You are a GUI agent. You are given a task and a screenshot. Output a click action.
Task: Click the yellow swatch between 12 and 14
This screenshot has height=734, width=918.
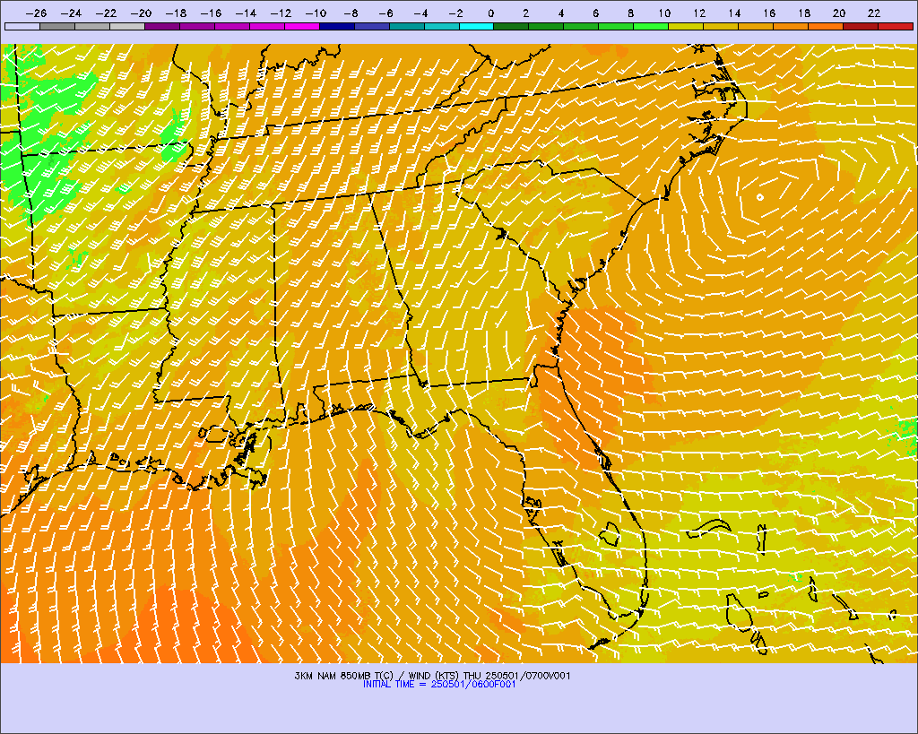[722, 26]
